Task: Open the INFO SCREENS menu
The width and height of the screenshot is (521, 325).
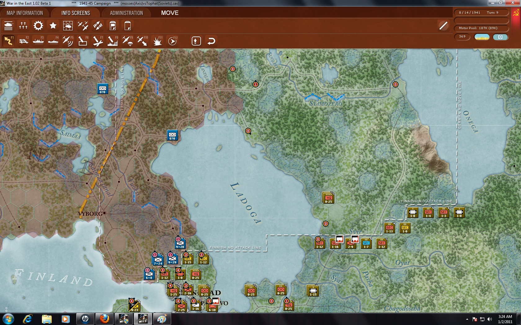Action: click(x=75, y=13)
